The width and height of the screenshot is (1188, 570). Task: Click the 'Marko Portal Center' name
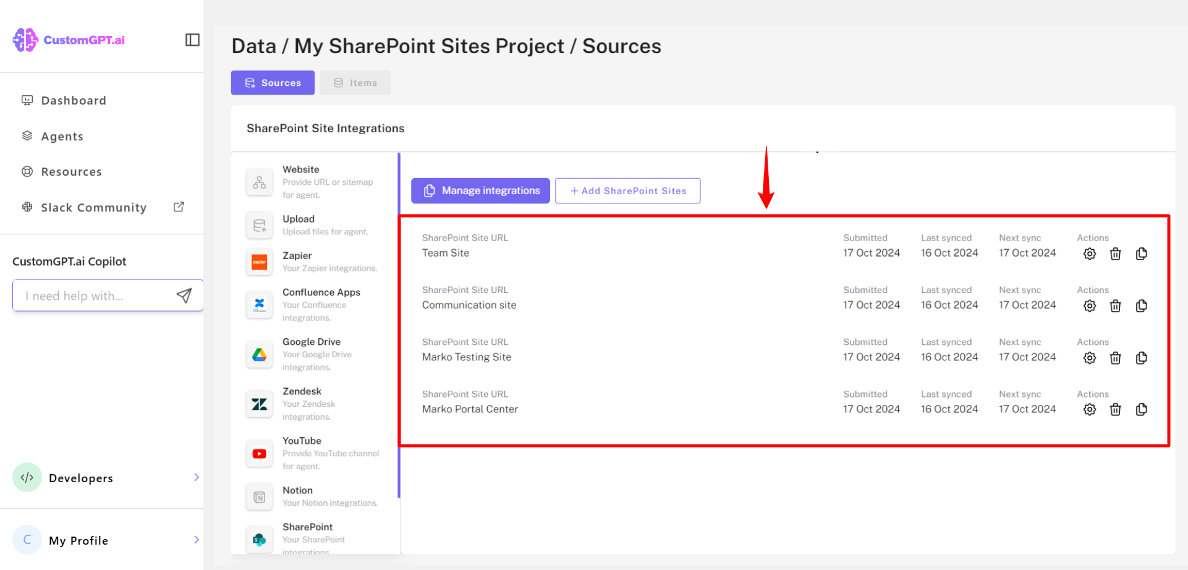pyautogui.click(x=470, y=409)
